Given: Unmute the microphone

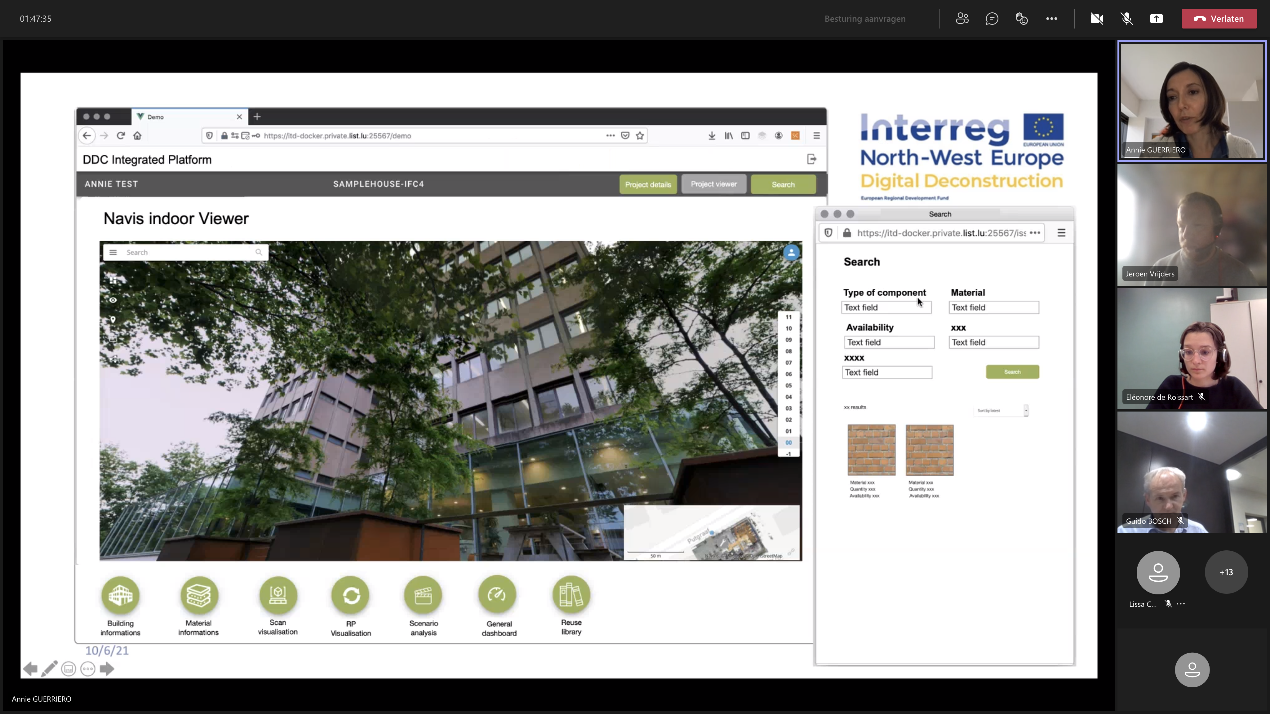Looking at the screenshot, I should click(1126, 19).
